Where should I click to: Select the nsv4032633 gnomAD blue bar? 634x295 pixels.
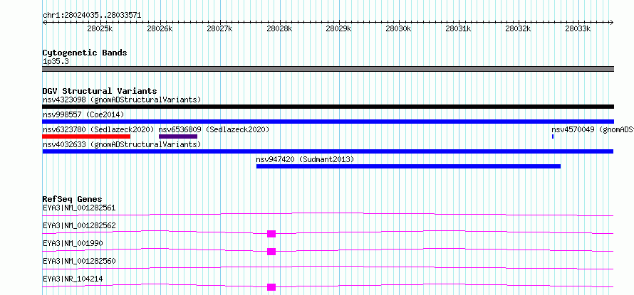(x=328, y=151)
